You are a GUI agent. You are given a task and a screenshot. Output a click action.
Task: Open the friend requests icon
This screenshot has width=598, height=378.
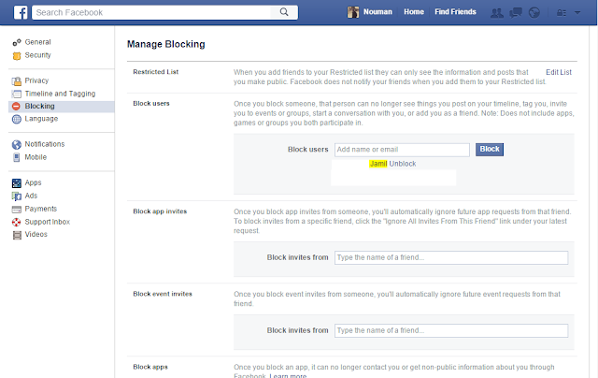click(x=496, y=13)
